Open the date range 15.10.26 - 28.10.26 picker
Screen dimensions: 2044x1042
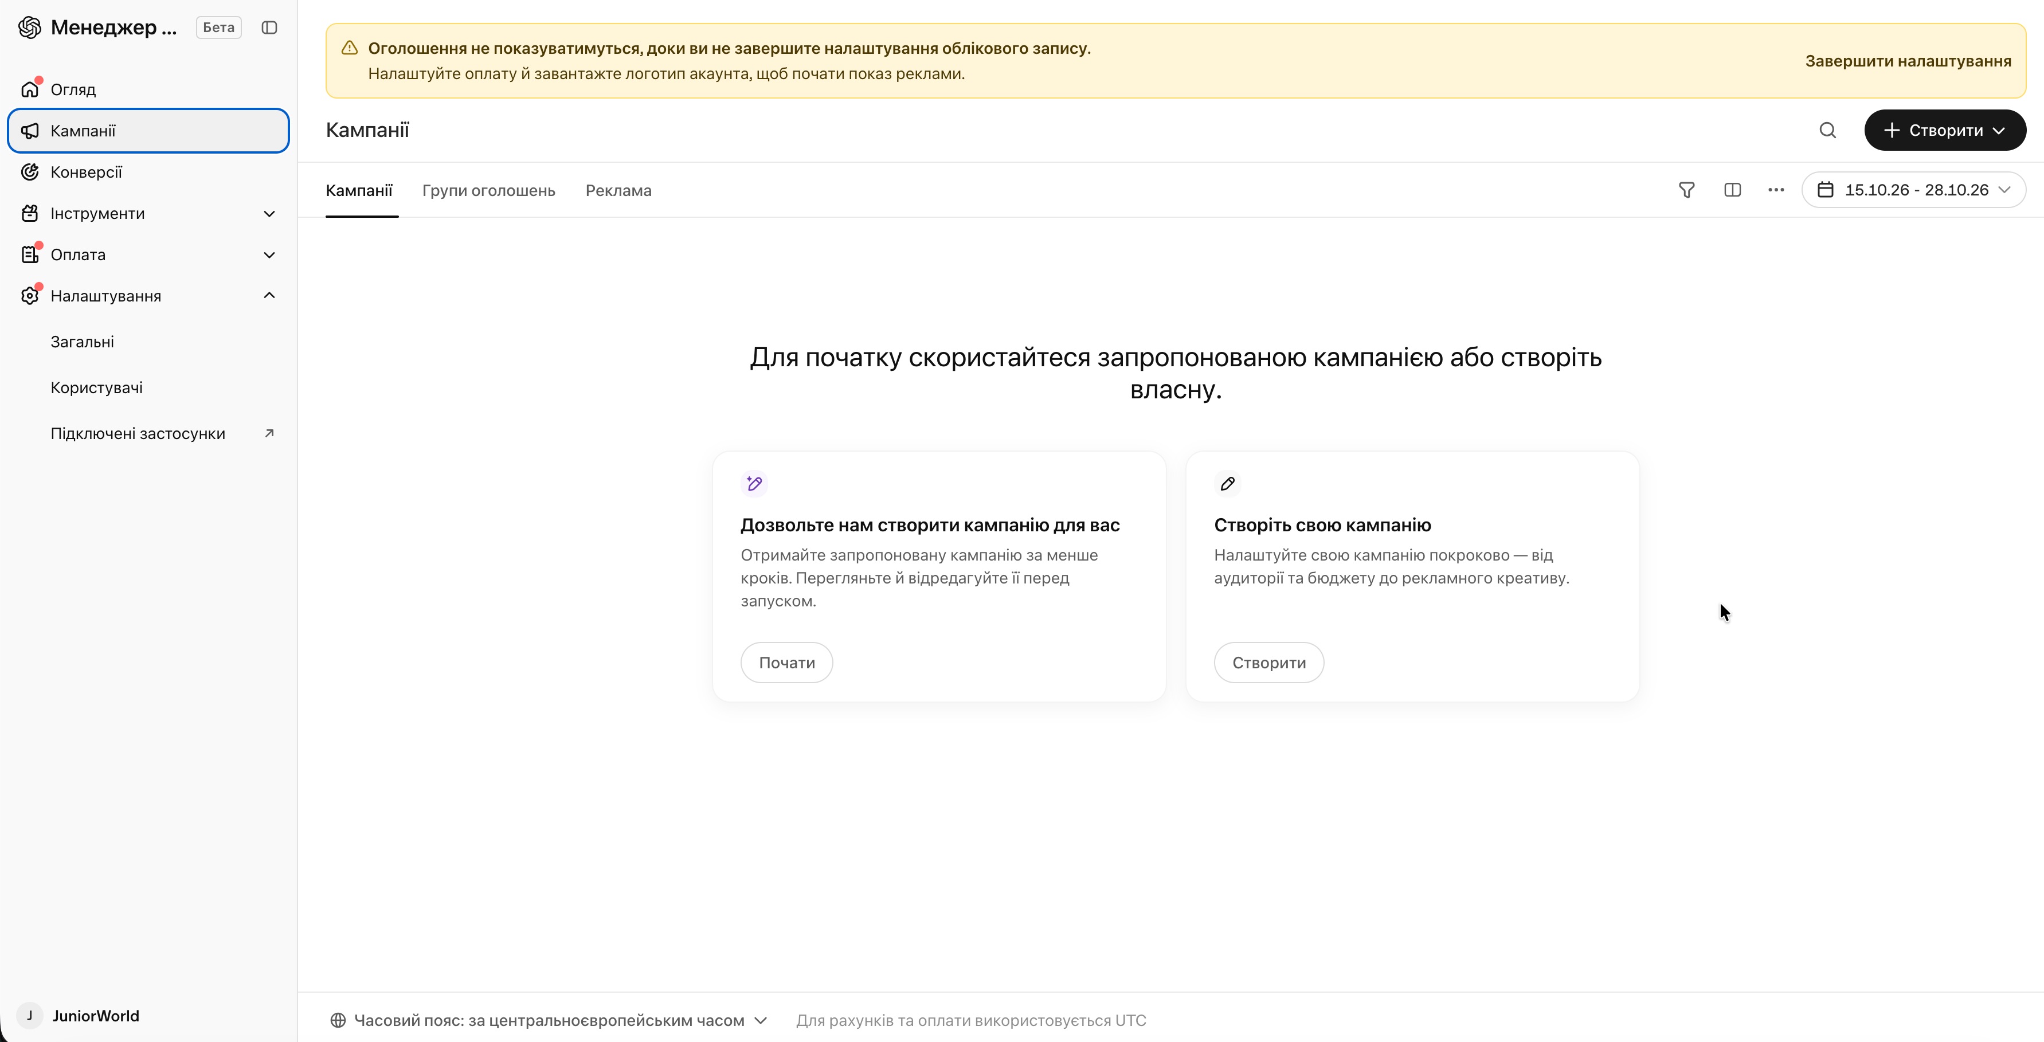1913,190
